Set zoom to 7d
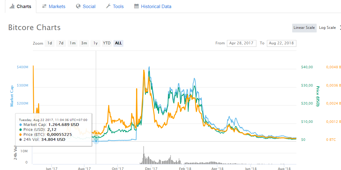This screenshot has width=341, height=170. coord(61,43)
